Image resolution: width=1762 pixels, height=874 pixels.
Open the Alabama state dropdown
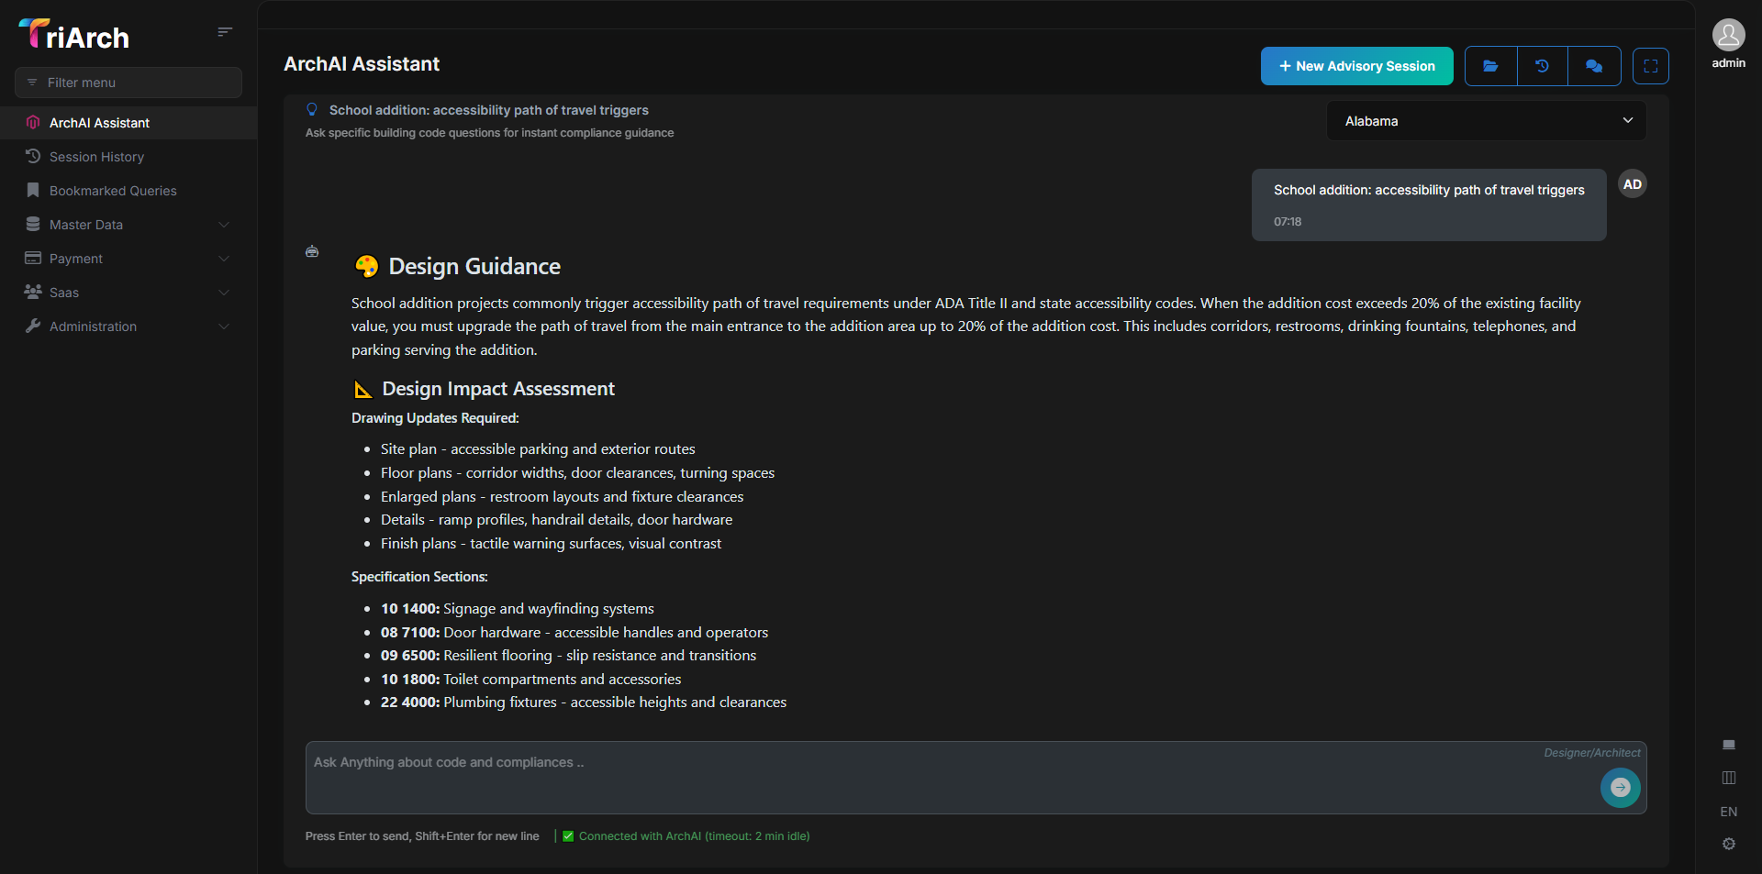[1485, 120]
